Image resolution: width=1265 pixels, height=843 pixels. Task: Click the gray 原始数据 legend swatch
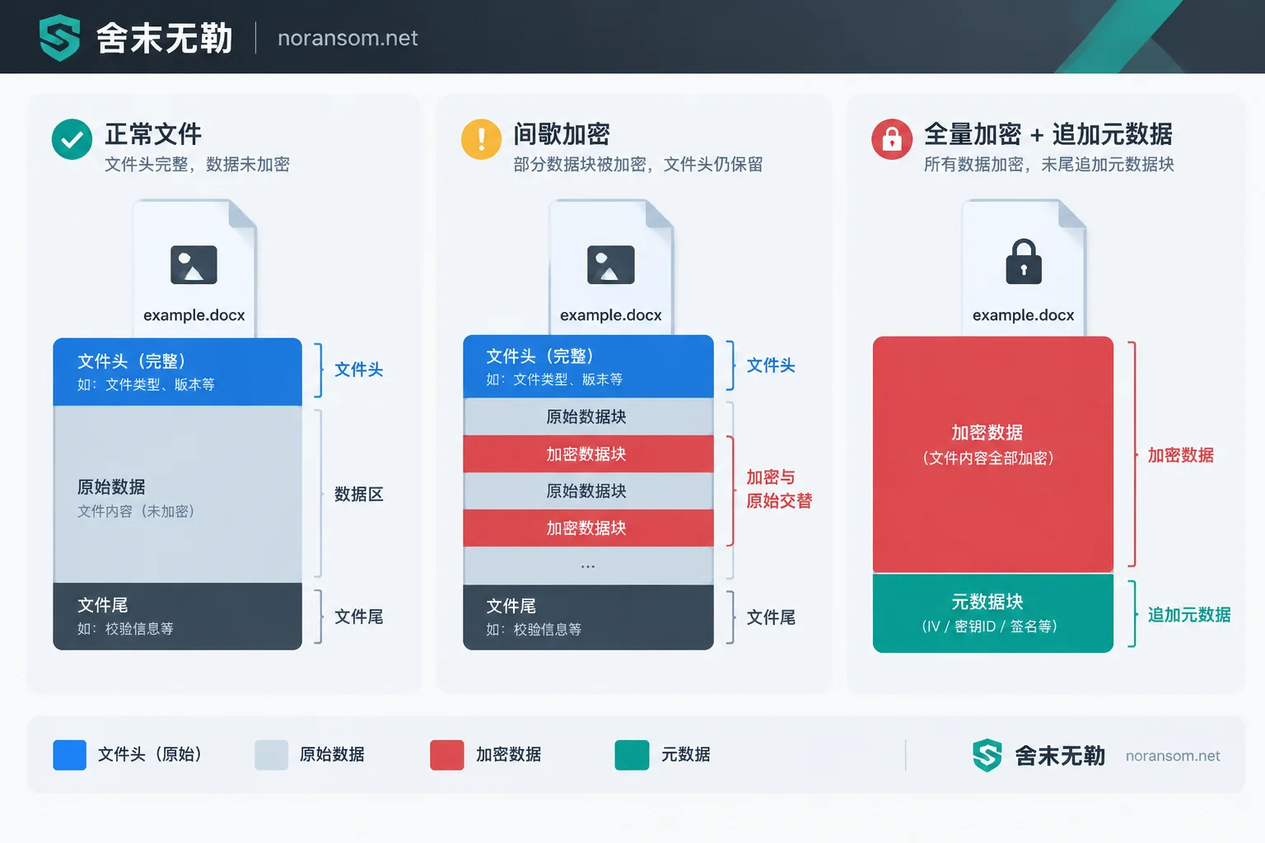click(271, 755)
